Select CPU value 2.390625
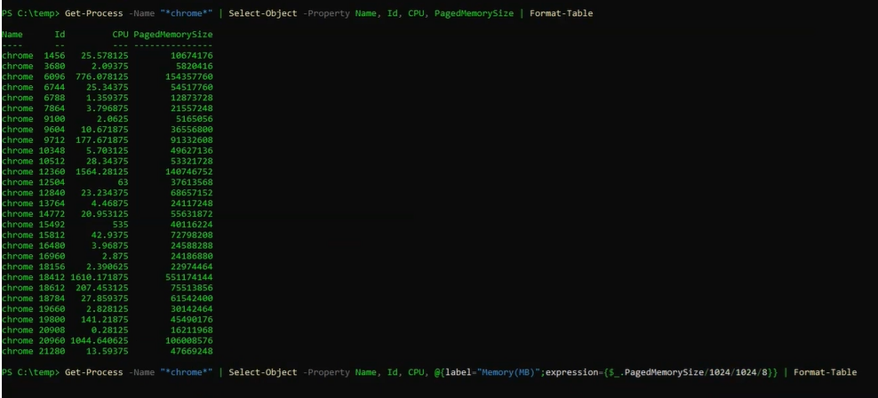Image resolution: width=878 pixels, height=398 pixels. (x=107, y=267)
